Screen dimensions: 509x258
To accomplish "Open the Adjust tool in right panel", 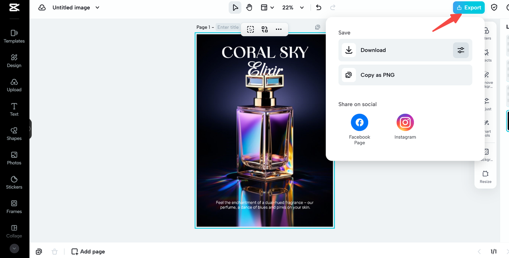I will point(486,104).
